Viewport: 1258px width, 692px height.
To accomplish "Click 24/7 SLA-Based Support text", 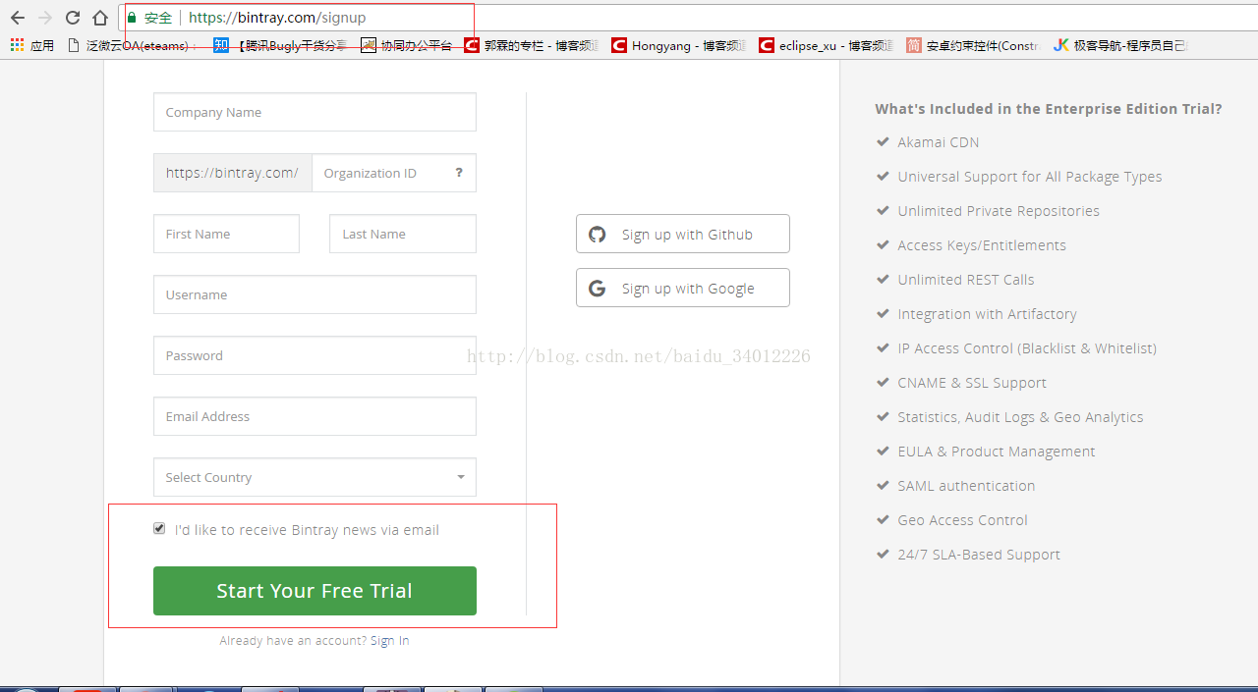I will click(979, 555).
